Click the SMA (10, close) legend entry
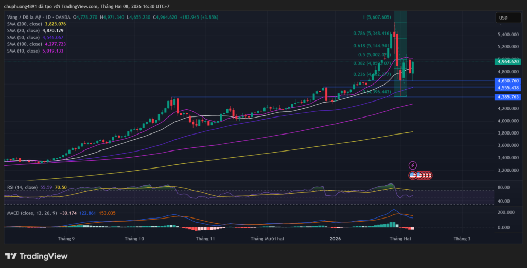527x268 pixels. pos(22,51)
